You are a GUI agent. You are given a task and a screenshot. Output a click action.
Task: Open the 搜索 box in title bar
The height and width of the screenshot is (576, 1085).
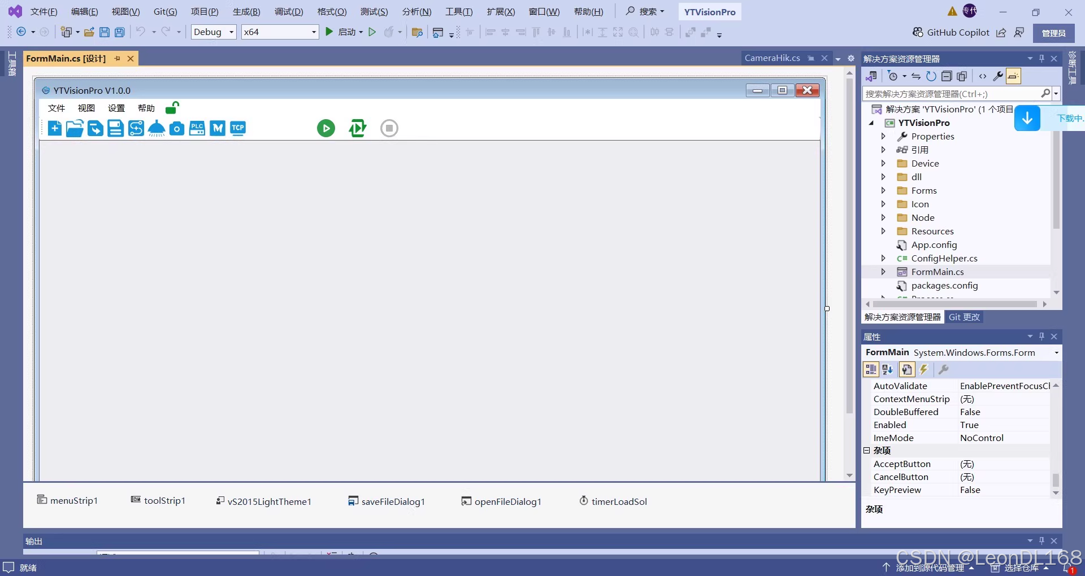(x=645, y=11)
